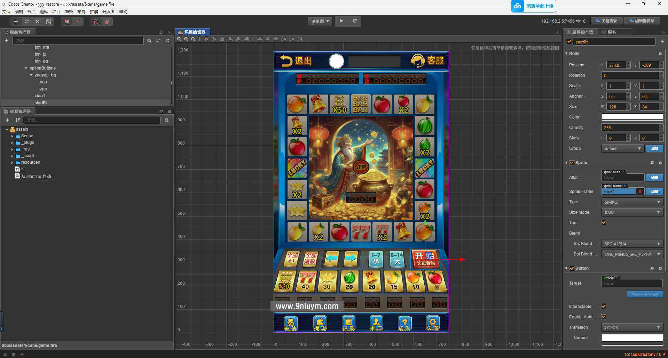Viewport: 668px width, 358px height.
Task: Select the move transform tool
Action: [x=16, y=22]
